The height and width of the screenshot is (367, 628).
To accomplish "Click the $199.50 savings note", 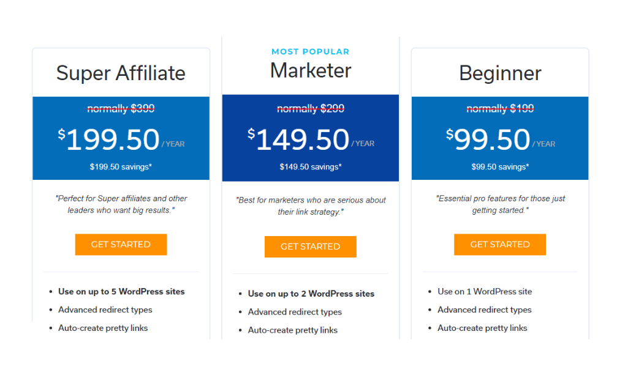I will click(121, 167).
